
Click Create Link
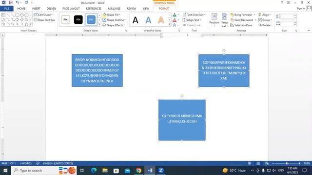[x=192, y=25]
